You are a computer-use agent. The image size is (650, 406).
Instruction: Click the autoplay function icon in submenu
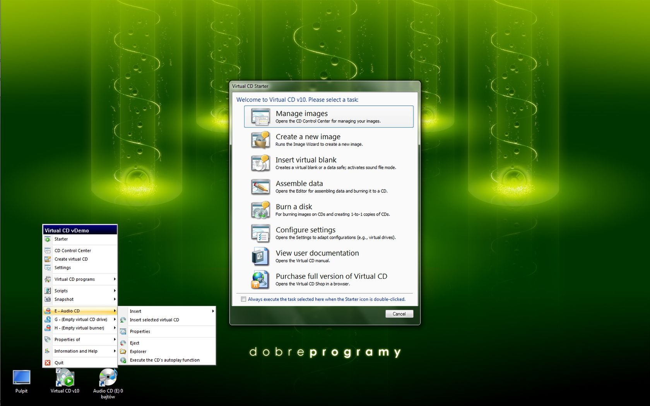[123, 360]
